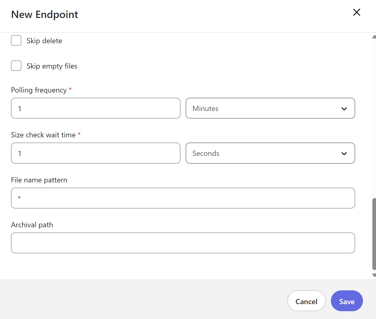Focus the Polling frequency number field
Screen dimensions: 376x319
[x=96, y=108]
